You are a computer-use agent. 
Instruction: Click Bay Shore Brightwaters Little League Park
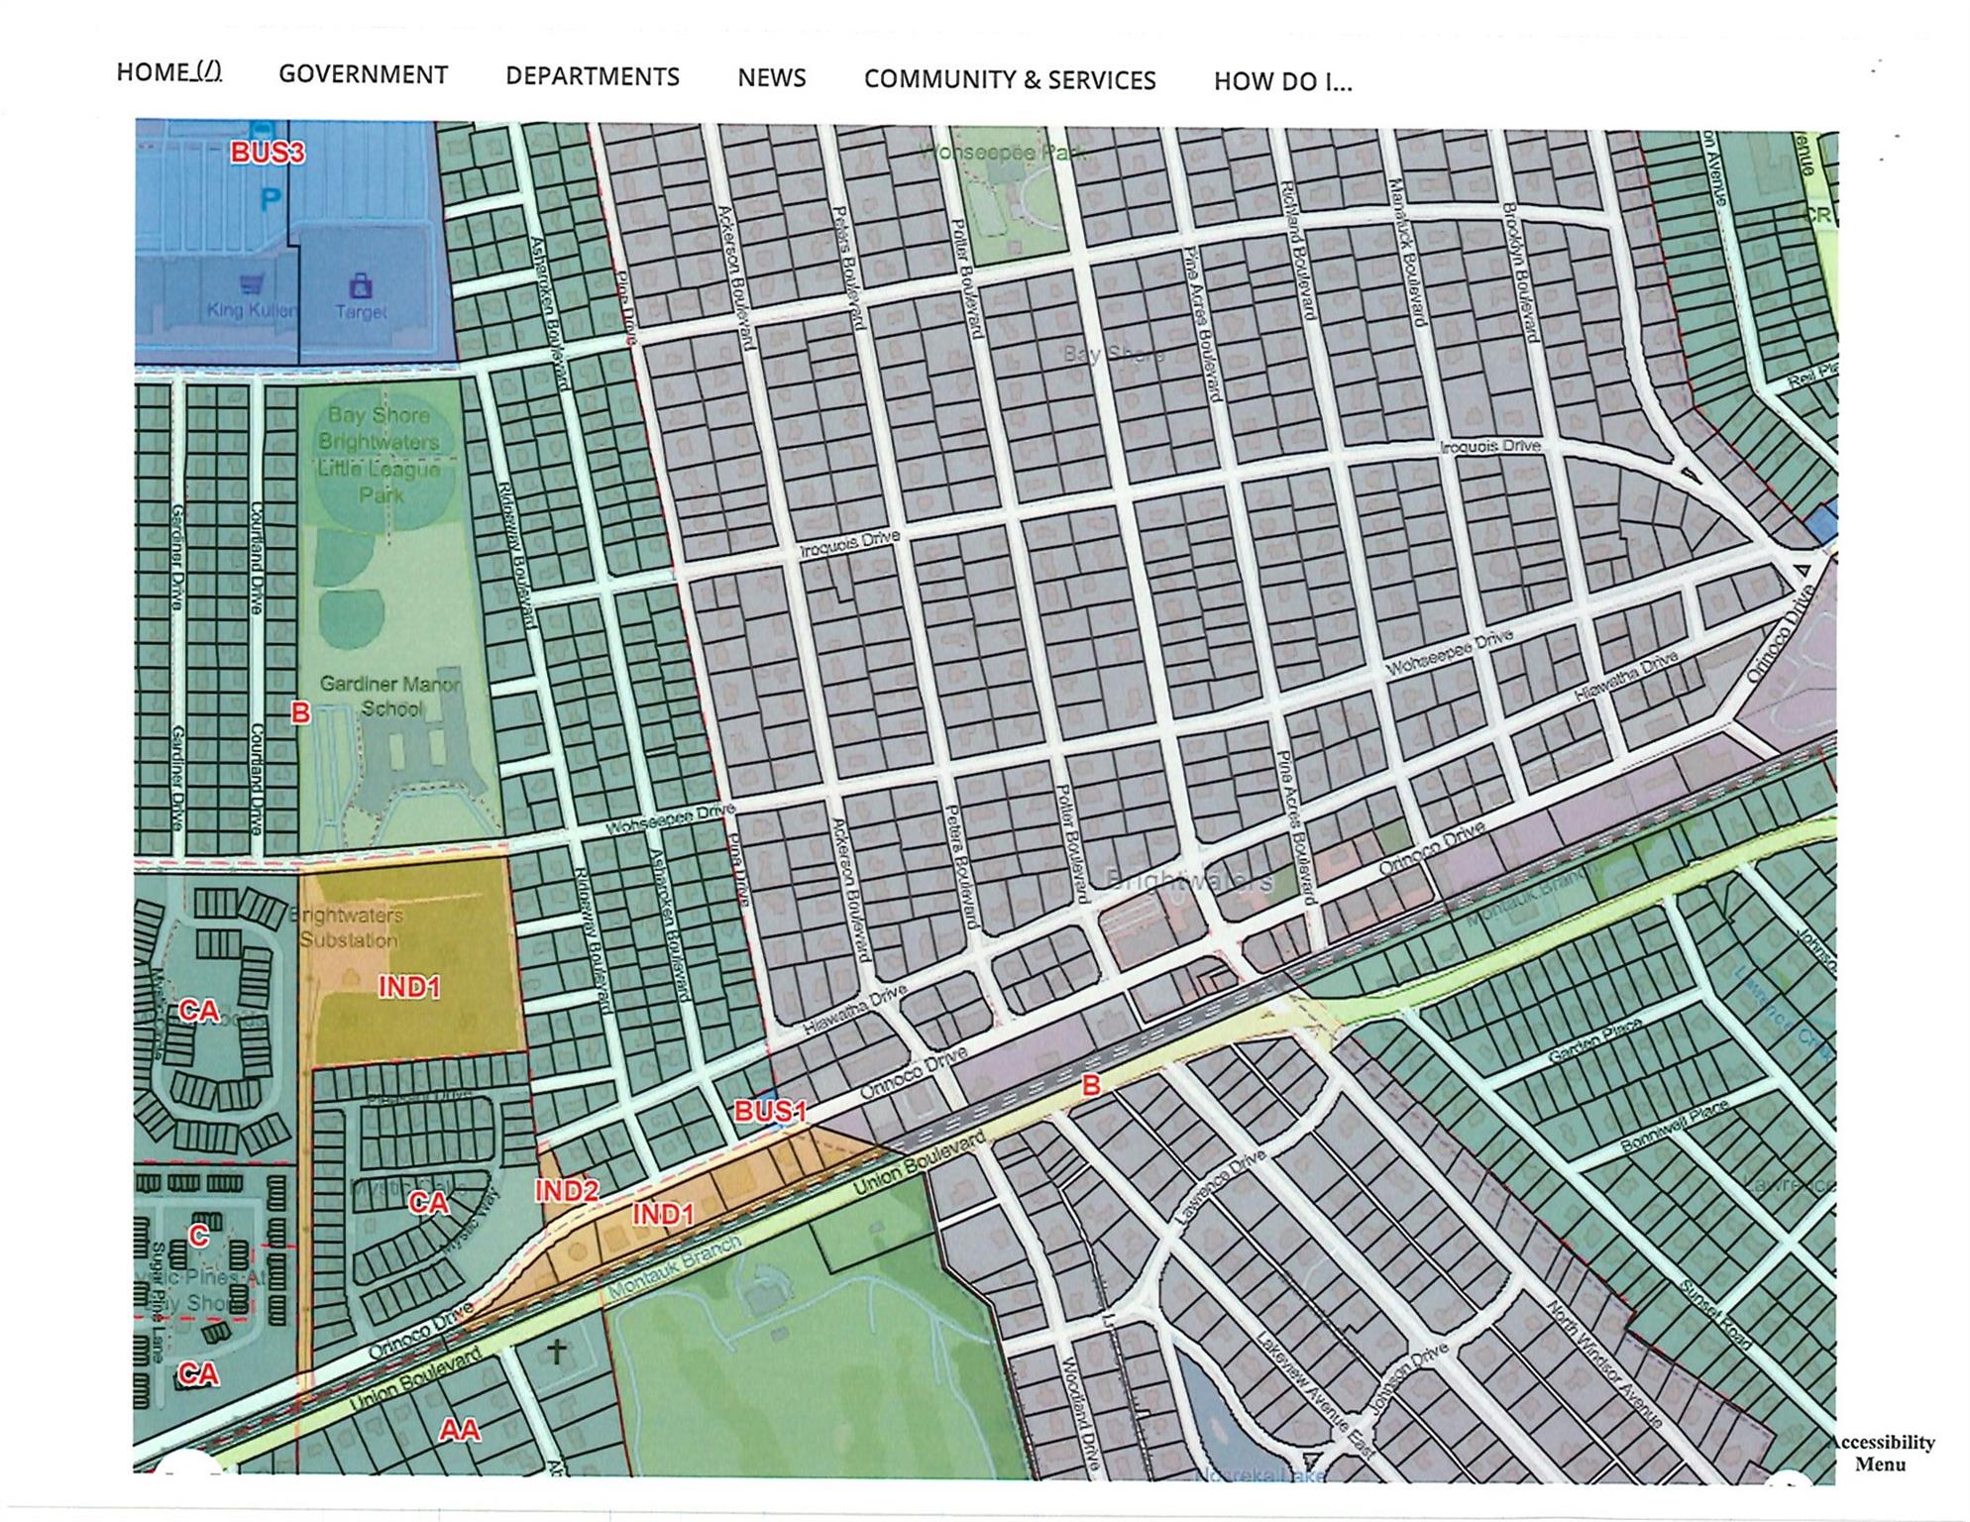coord(379,454)
